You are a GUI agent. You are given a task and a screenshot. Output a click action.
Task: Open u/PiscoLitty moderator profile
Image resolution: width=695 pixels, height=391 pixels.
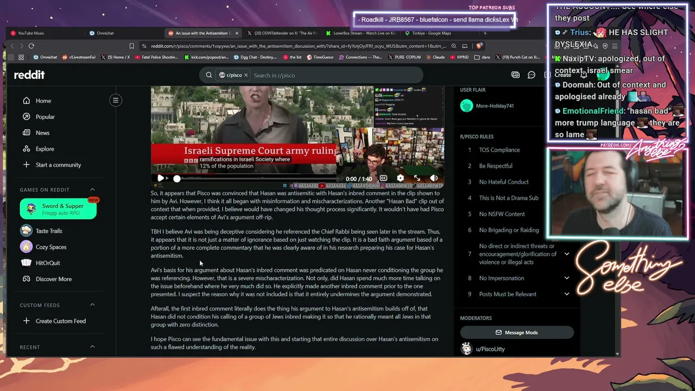pyautogui.click(x=490, y=349)
